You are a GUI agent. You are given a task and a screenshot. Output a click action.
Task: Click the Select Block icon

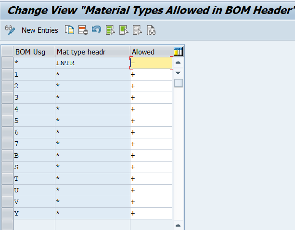[124, 30]
